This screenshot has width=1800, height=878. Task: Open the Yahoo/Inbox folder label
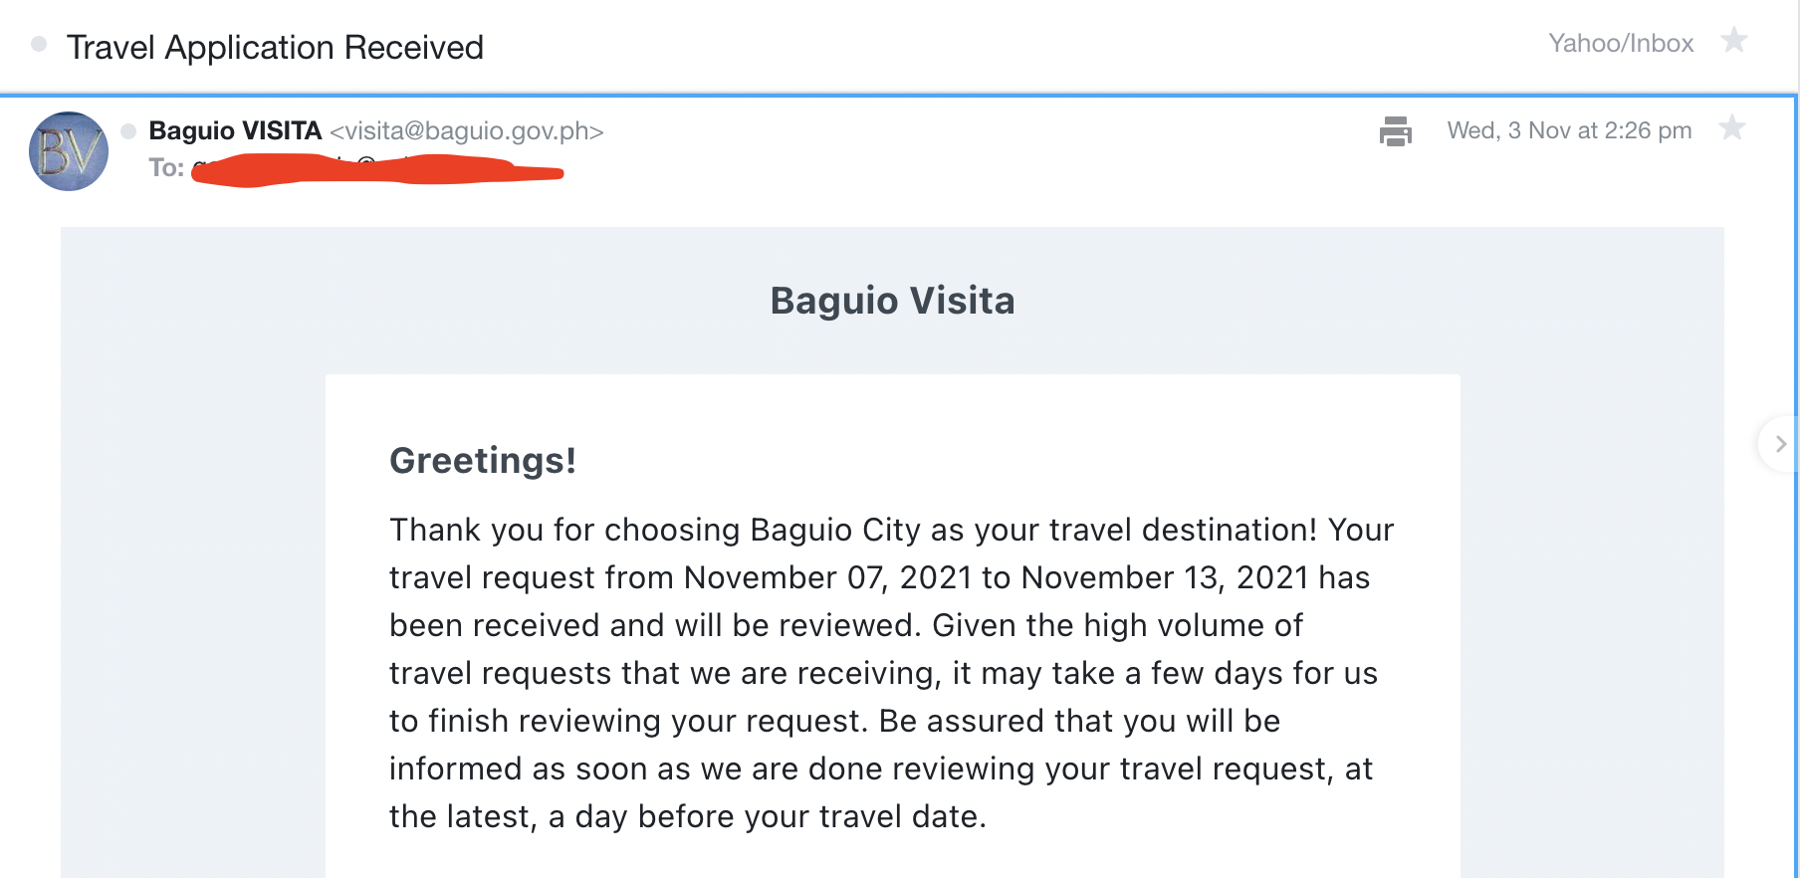coord(1621,43)
